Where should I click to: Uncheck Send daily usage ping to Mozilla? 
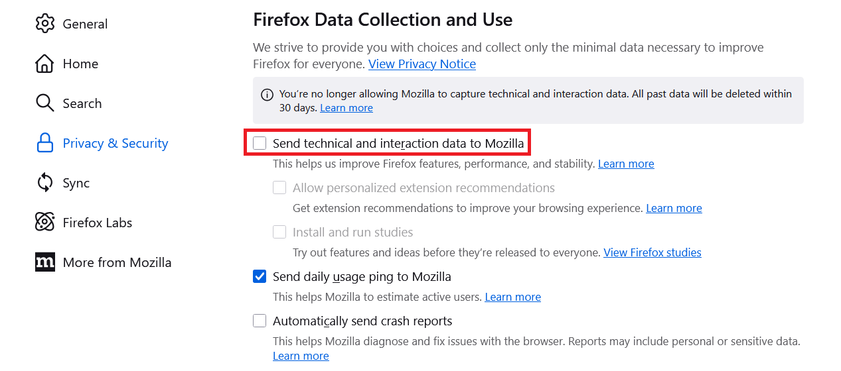click(x=260, y=276)
